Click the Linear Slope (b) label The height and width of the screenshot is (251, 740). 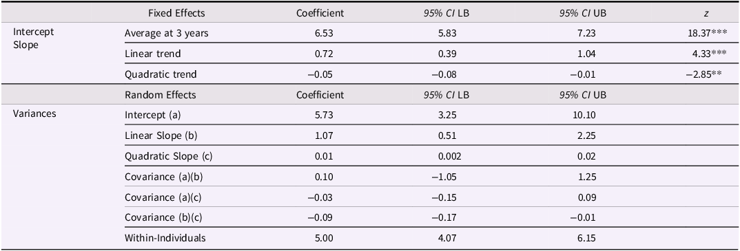(x=161, y=135)
